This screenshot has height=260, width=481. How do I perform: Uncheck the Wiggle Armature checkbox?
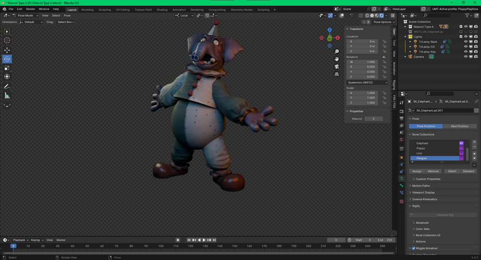[x=414, y=248]
